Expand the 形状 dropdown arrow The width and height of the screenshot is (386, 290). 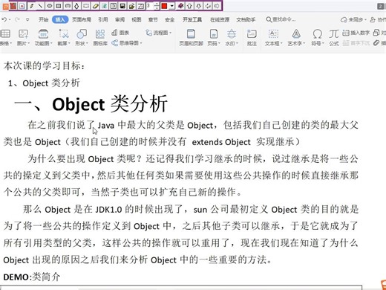(x=87, y=43)
